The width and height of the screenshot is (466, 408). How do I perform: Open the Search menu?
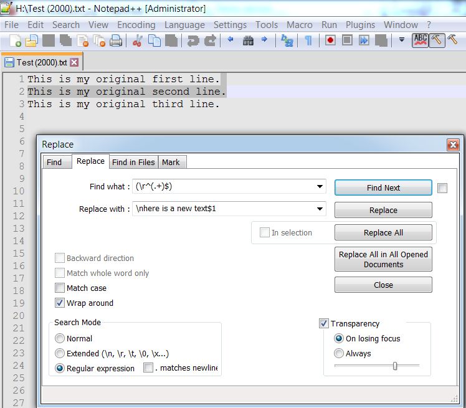point(66,25)
